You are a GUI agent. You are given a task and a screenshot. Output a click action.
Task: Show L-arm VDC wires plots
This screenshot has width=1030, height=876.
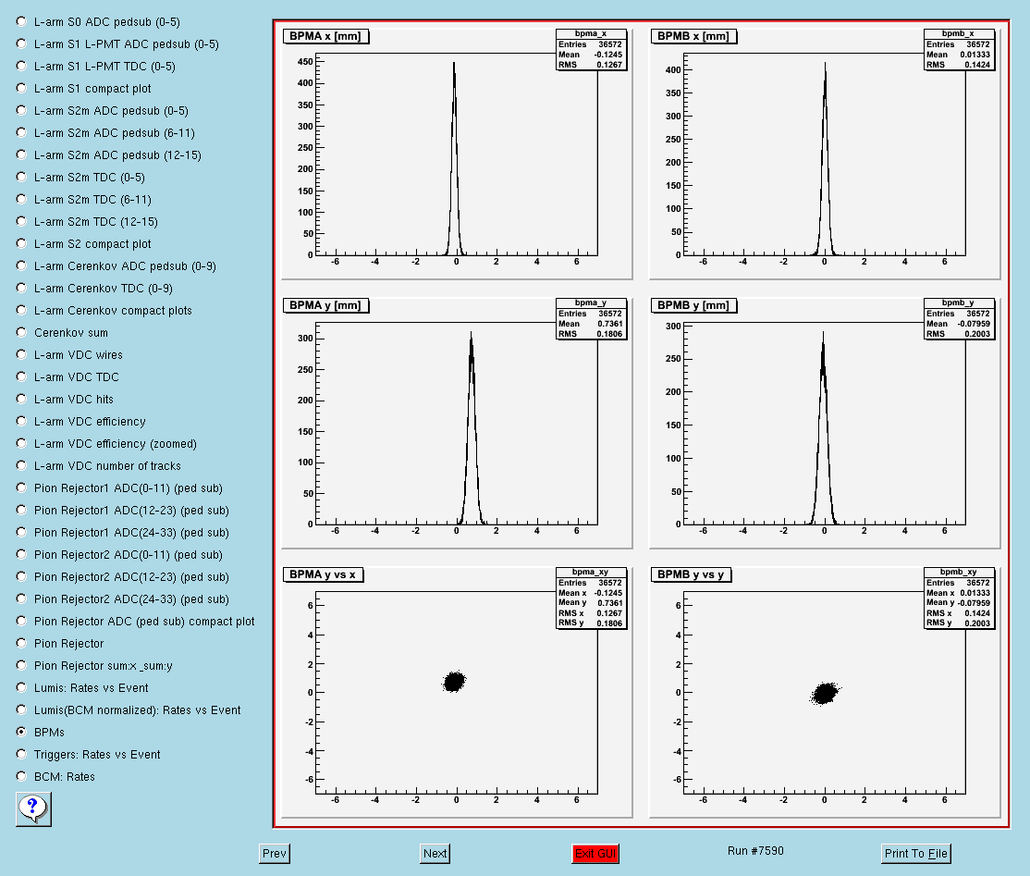pos(21,355)
